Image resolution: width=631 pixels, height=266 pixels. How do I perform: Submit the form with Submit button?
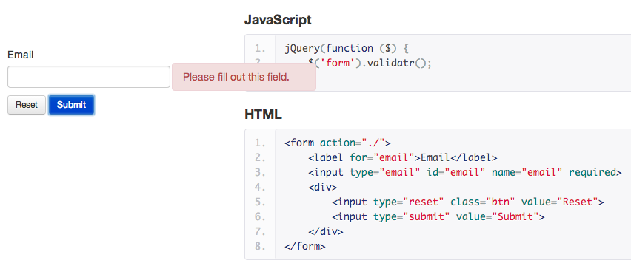(x=71, y=105)
